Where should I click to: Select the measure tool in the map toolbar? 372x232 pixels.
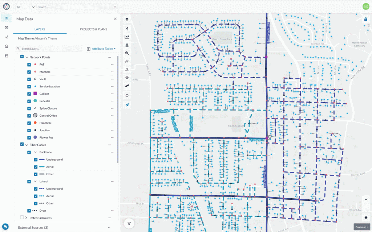tap(127, 86)
